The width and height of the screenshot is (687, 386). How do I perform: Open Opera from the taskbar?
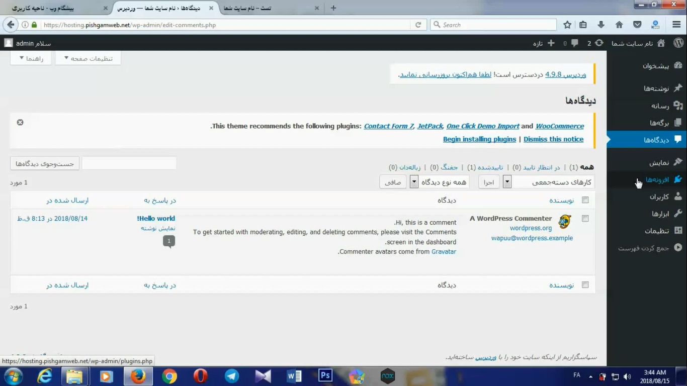[x=201, y=376]
